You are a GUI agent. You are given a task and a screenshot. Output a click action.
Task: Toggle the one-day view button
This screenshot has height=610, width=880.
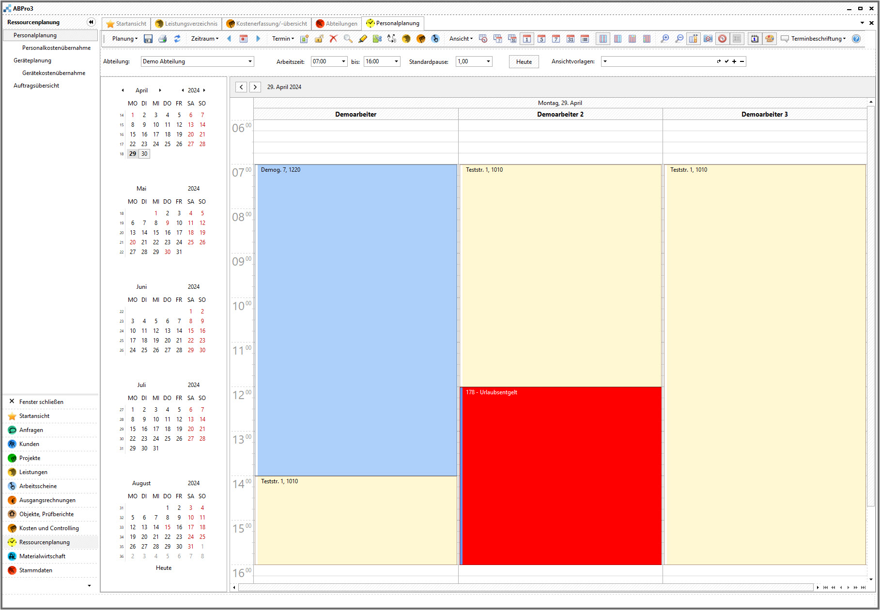click(527, 39)
